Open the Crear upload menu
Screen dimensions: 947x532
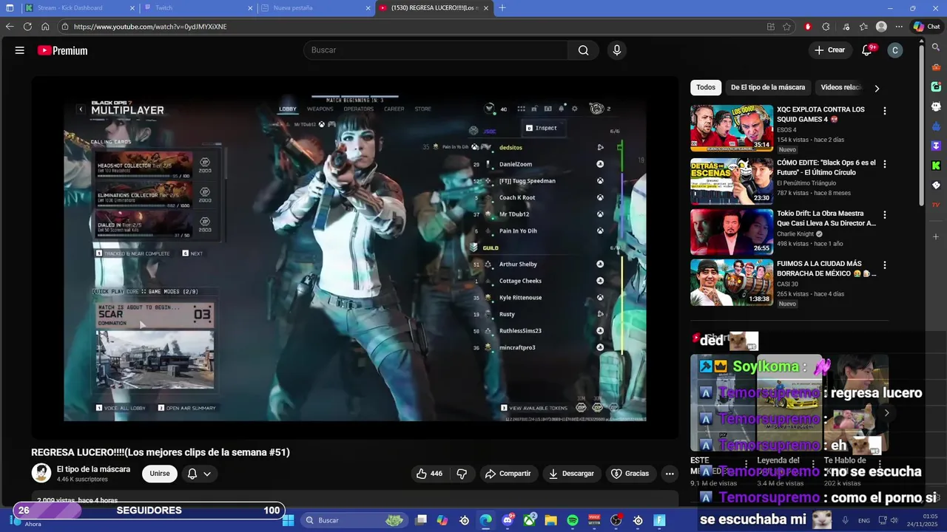coord(829,50)
